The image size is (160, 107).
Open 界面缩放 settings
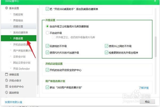[19, 20]
